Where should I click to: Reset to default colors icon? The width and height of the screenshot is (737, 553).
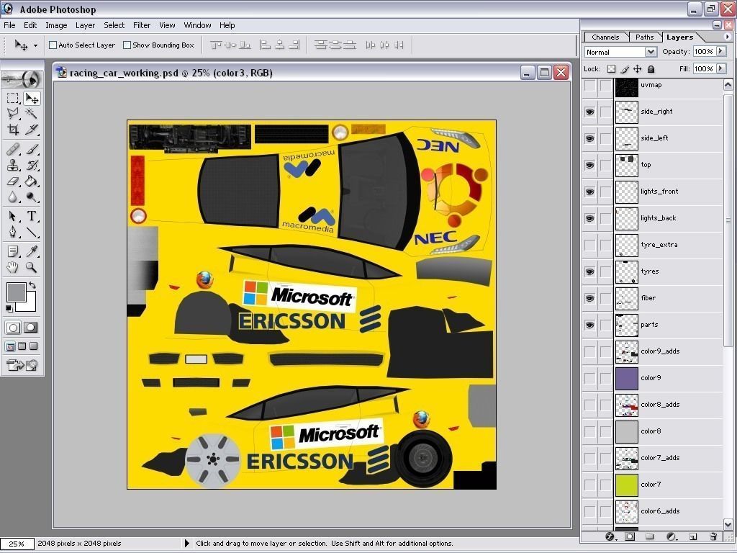coord(9,308)
